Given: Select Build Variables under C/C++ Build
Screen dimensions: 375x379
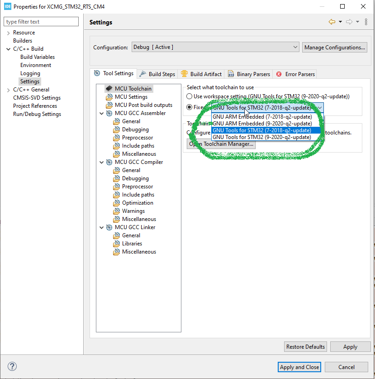Looking at the screenshot, I should [x=38, y=57].
